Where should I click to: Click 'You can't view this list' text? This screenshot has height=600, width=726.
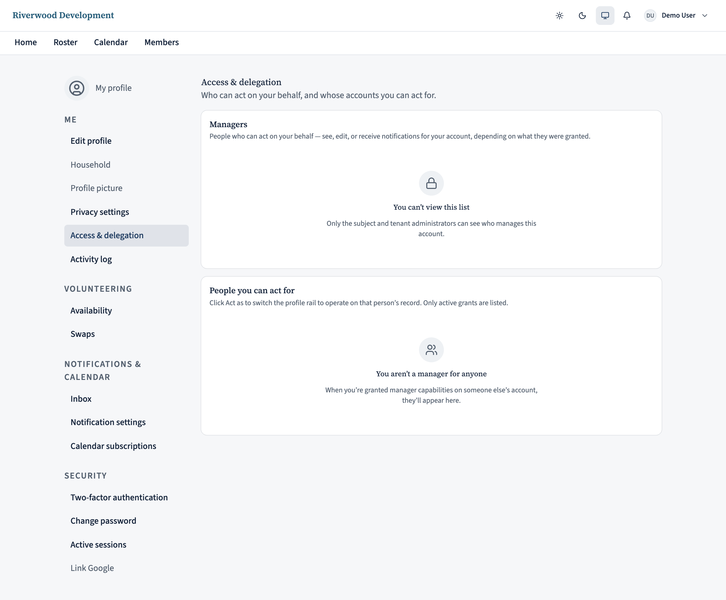(x=431, y=207)
